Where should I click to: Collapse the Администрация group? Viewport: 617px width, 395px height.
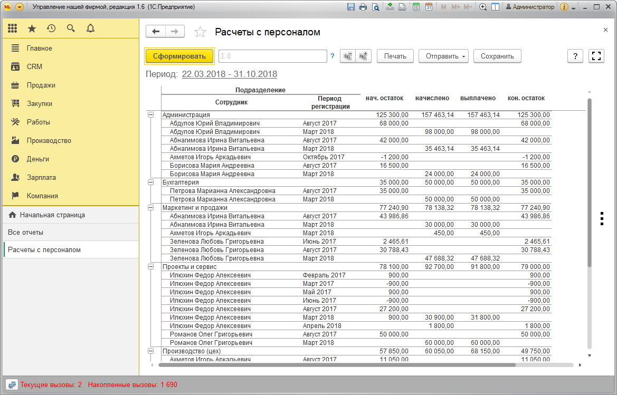[x=151, y=115]
